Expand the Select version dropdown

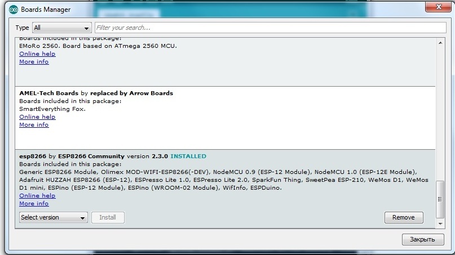(x=54, y=217)
